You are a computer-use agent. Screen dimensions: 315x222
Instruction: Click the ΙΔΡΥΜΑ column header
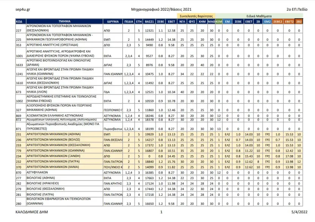113,21
